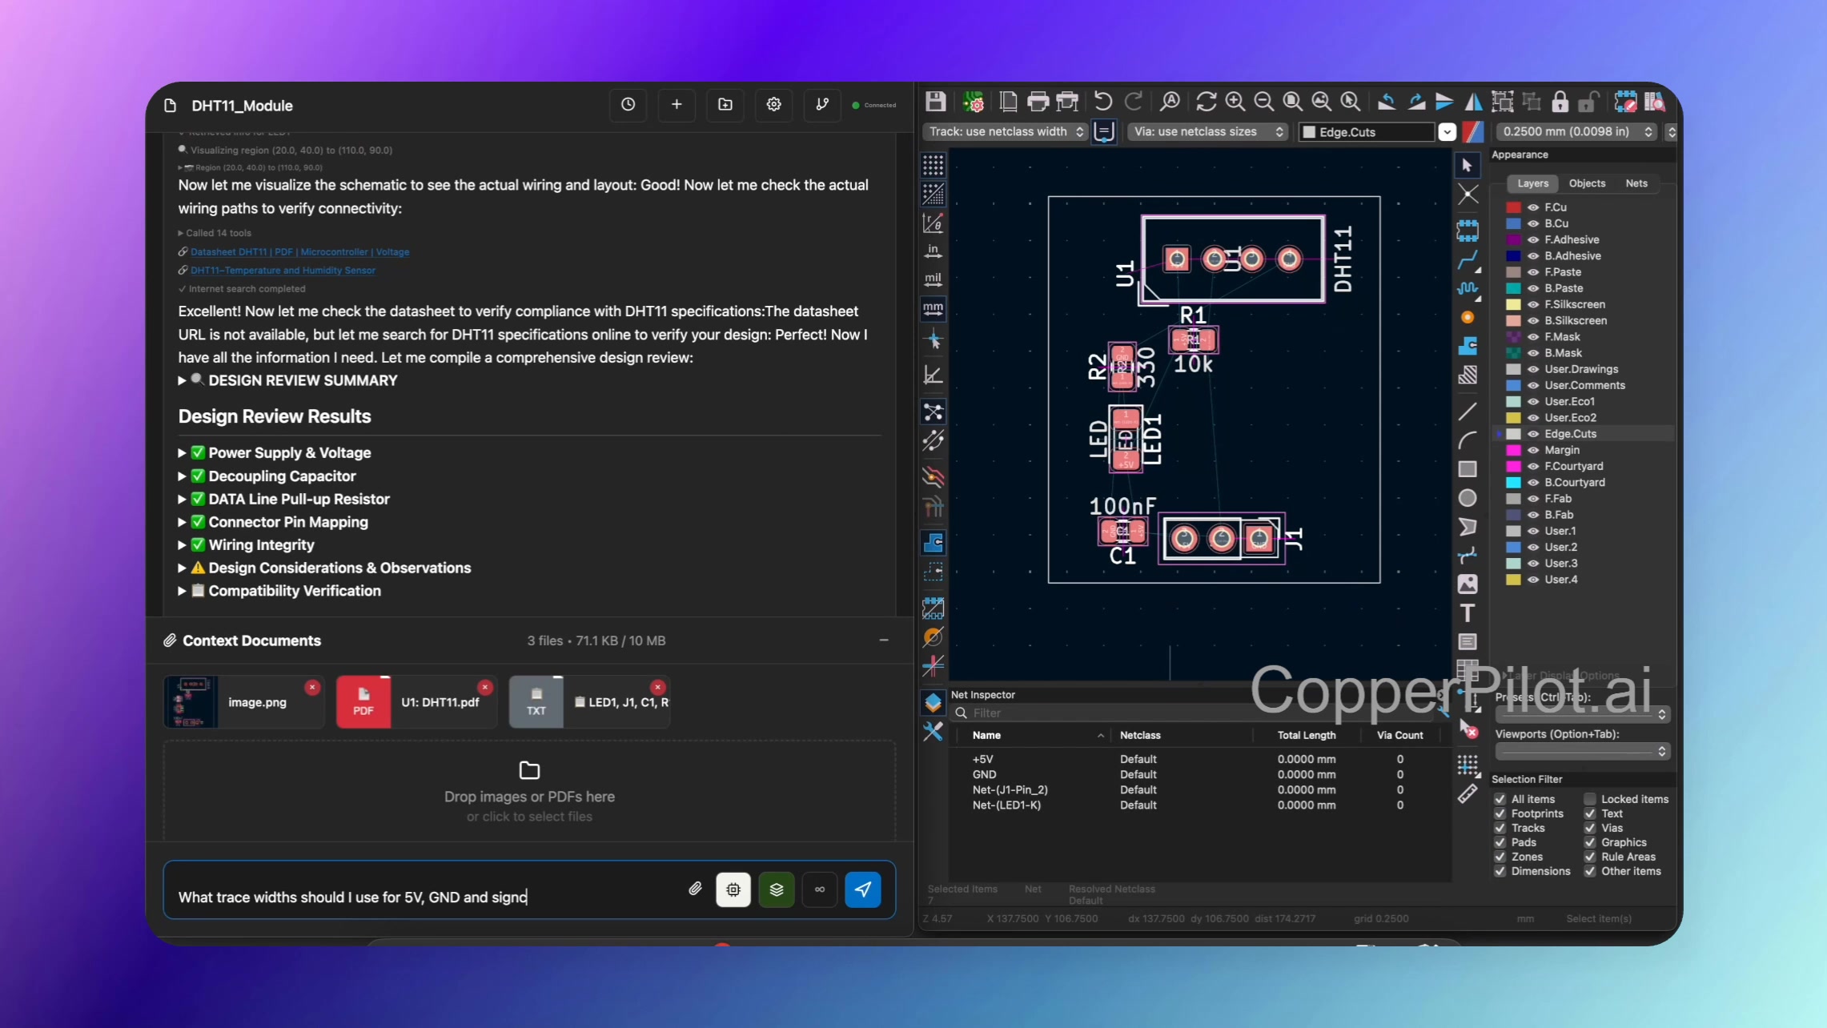Select the Route Tracks tool
The image size is (1827, 1028).
click(1468, 260)
